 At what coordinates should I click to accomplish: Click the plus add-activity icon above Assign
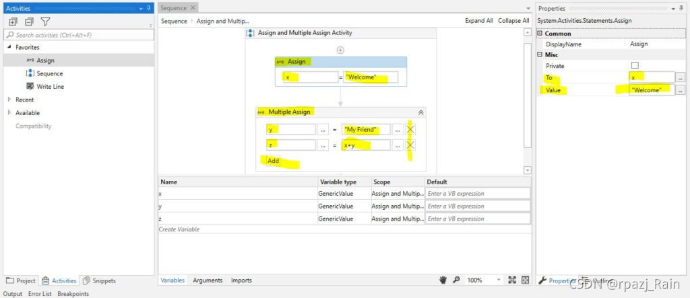click(x=340, y=50)
